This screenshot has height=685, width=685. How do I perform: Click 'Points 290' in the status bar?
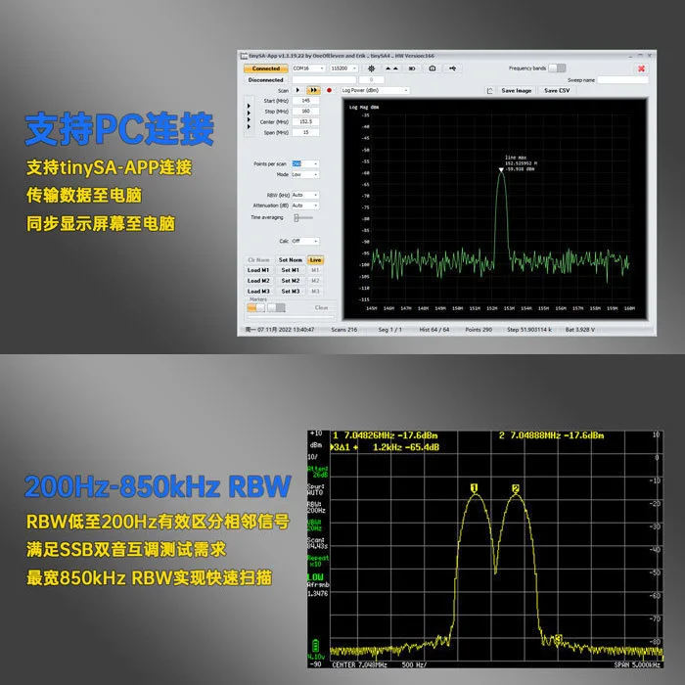pos(479,330)
